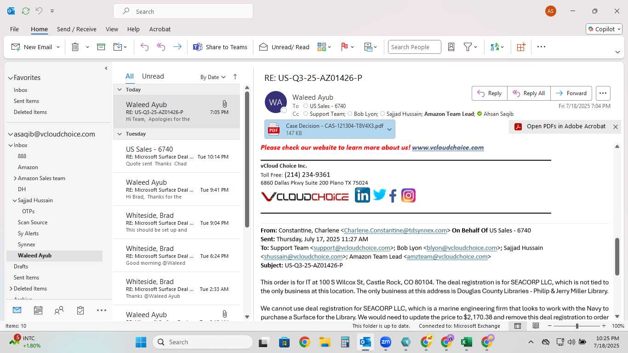Open the Categorize color squares menu

click(x=324, y=47)
